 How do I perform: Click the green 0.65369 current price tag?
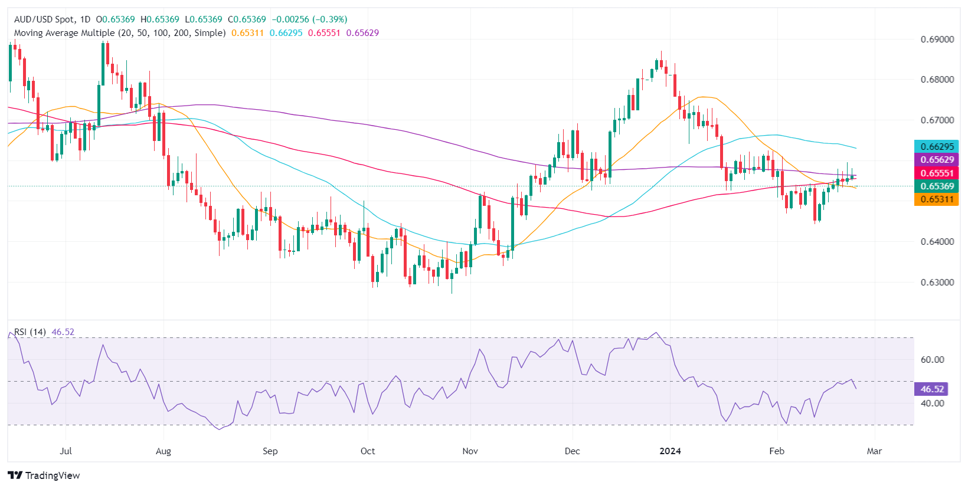tap(937, 186)
